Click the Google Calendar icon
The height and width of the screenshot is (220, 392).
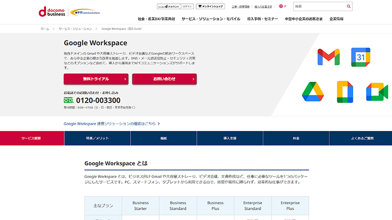click(x=360, y=57)
